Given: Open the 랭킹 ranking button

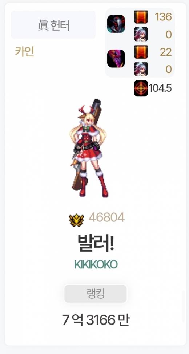Looking at the screenshot, I should coord(96,294).
